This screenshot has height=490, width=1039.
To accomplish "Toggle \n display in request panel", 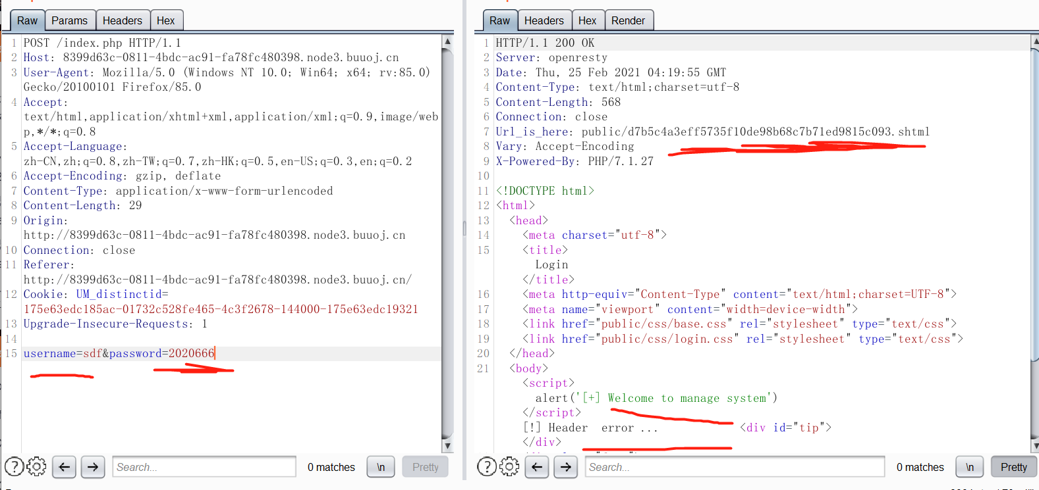I will [381, 467].
